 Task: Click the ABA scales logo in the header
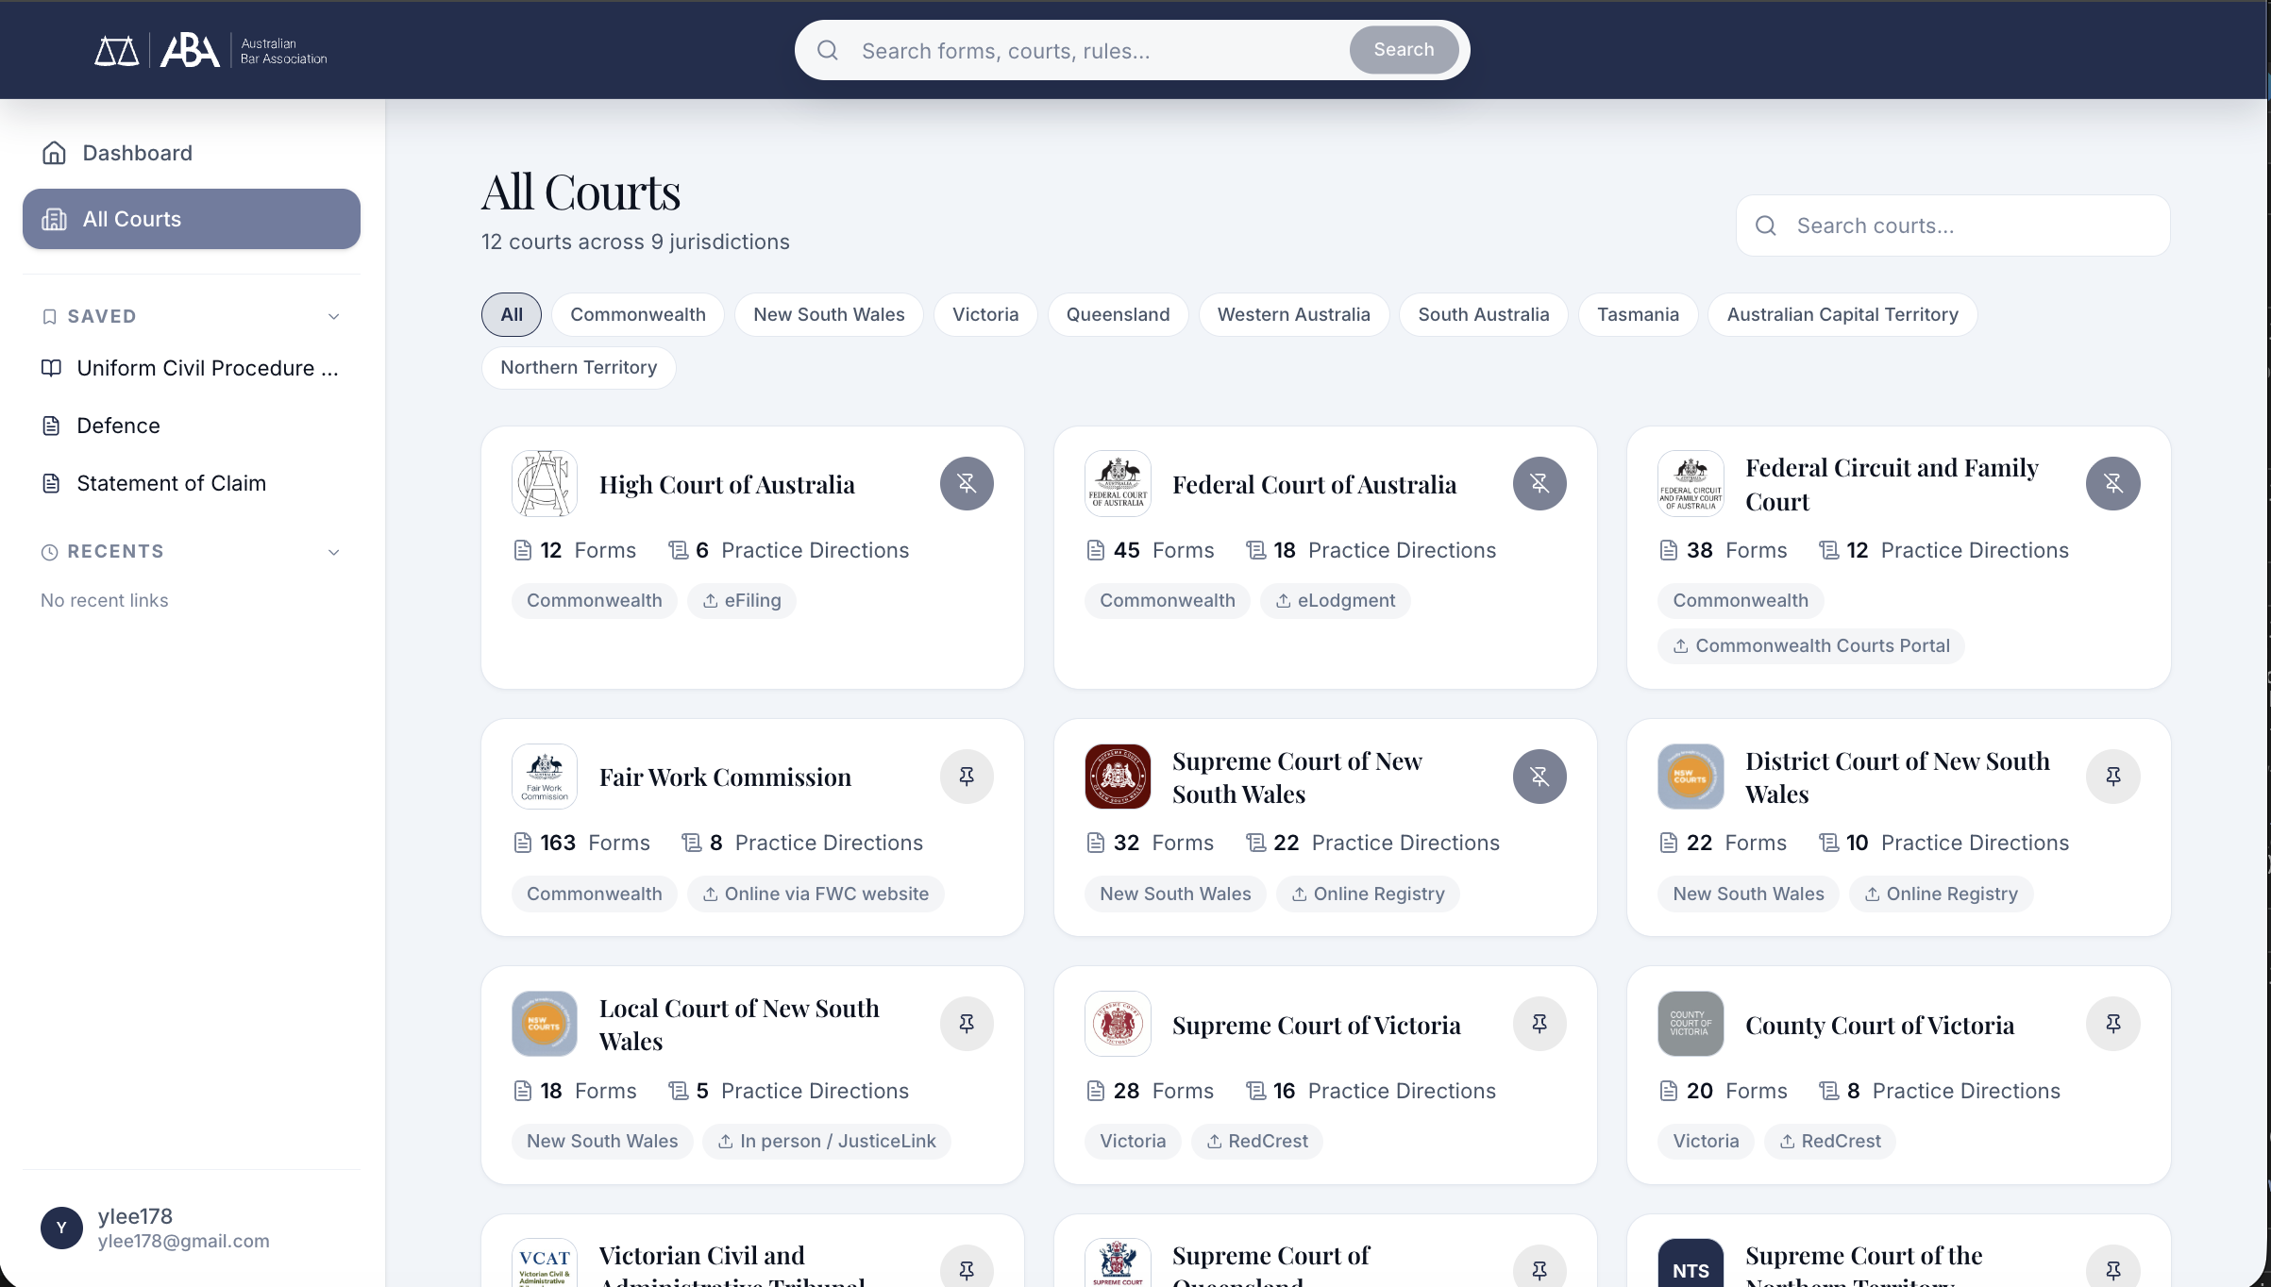[116, 49]
